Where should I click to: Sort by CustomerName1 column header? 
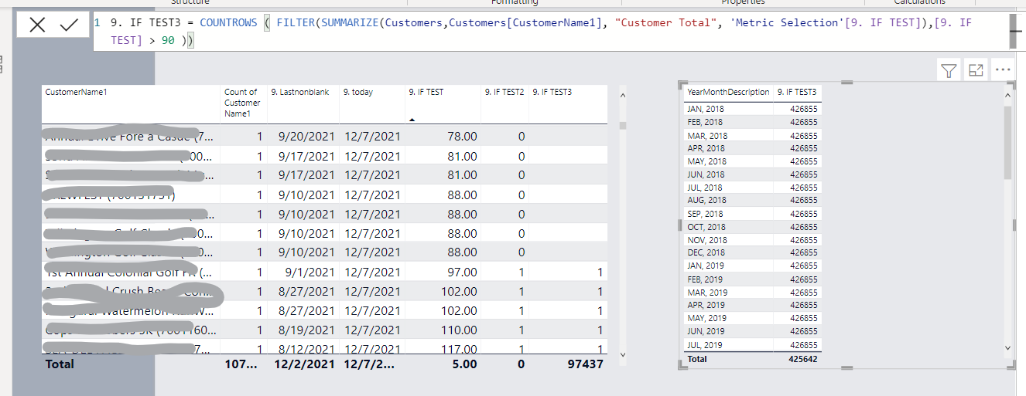click(x=76, y=92)
